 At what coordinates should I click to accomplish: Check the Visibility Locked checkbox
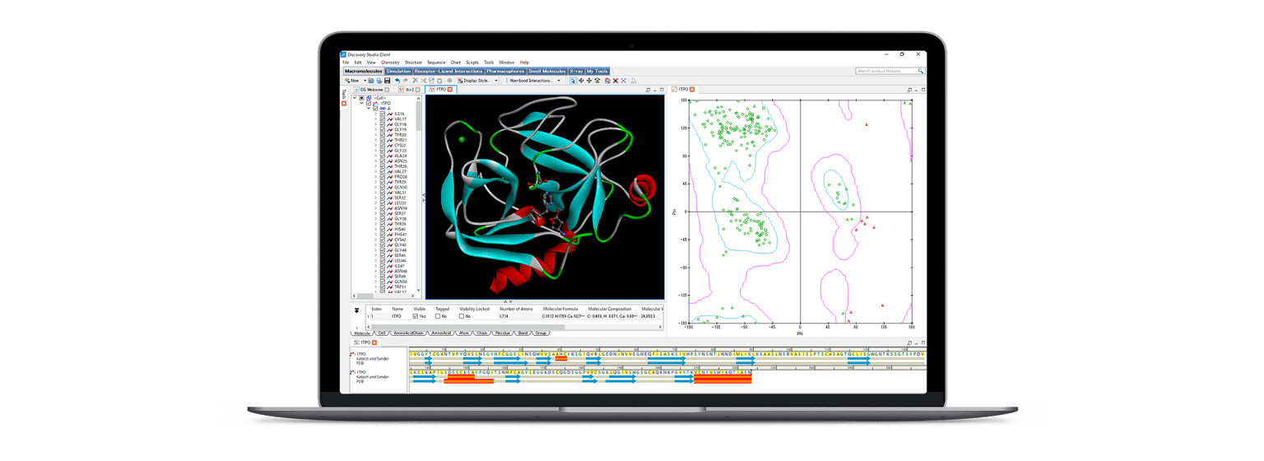[462, 316]
